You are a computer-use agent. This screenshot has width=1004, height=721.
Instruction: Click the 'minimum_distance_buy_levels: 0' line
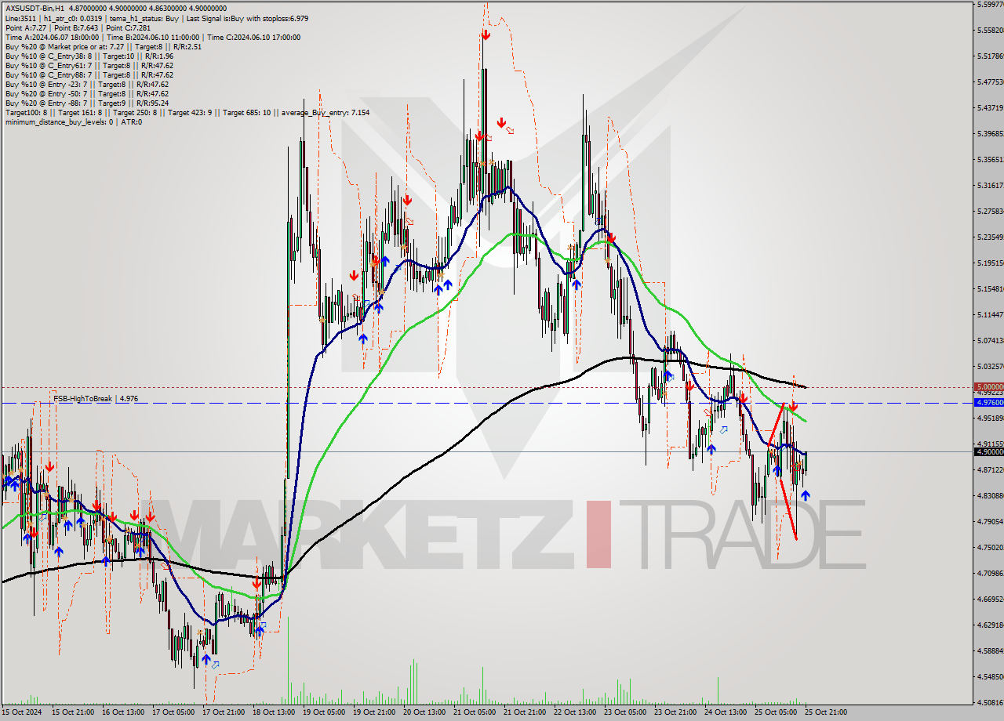point(60,121)
